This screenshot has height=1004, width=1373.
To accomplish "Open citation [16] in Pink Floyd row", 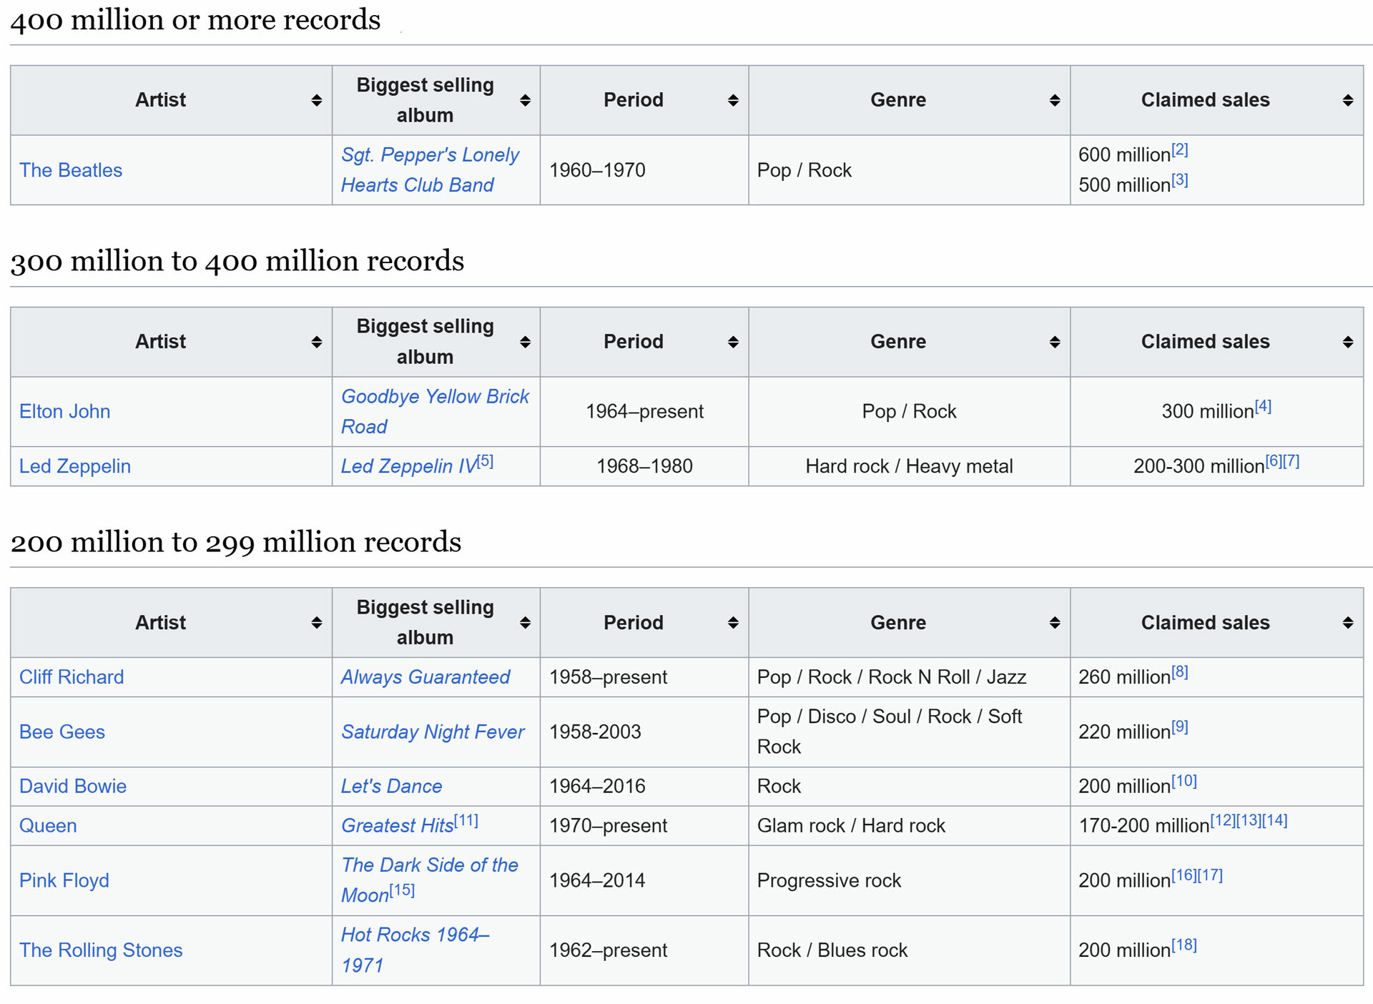I will pyautogui.click(x=1184, y=875).
